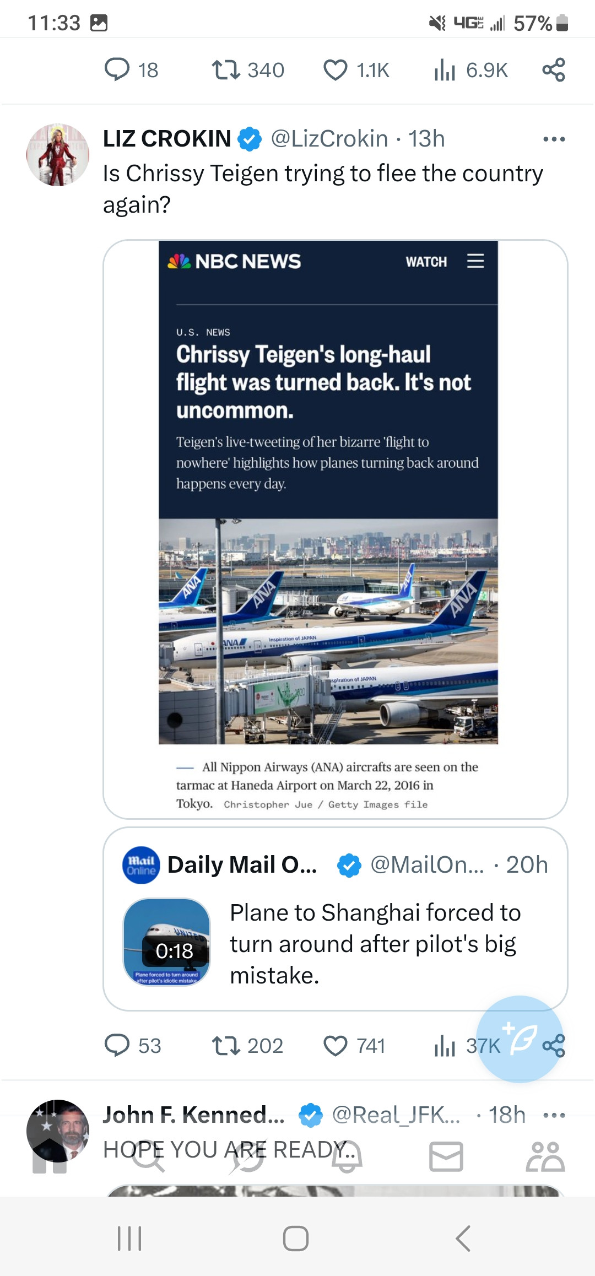Screen dimensions: 595x1276
Task: Open the Notifications bell tab
Action: pyautogui.click(x=347, y=1156)
